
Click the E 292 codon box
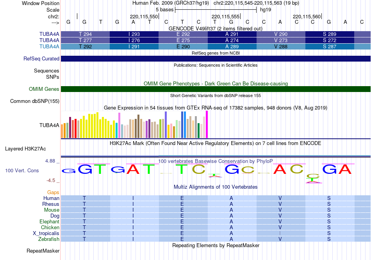(183, 34)
